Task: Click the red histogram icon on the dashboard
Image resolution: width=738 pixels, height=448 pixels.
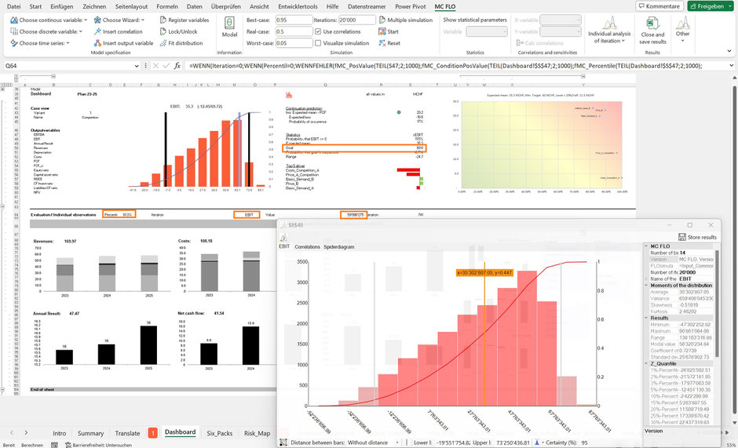Action: tap(288, 95)
